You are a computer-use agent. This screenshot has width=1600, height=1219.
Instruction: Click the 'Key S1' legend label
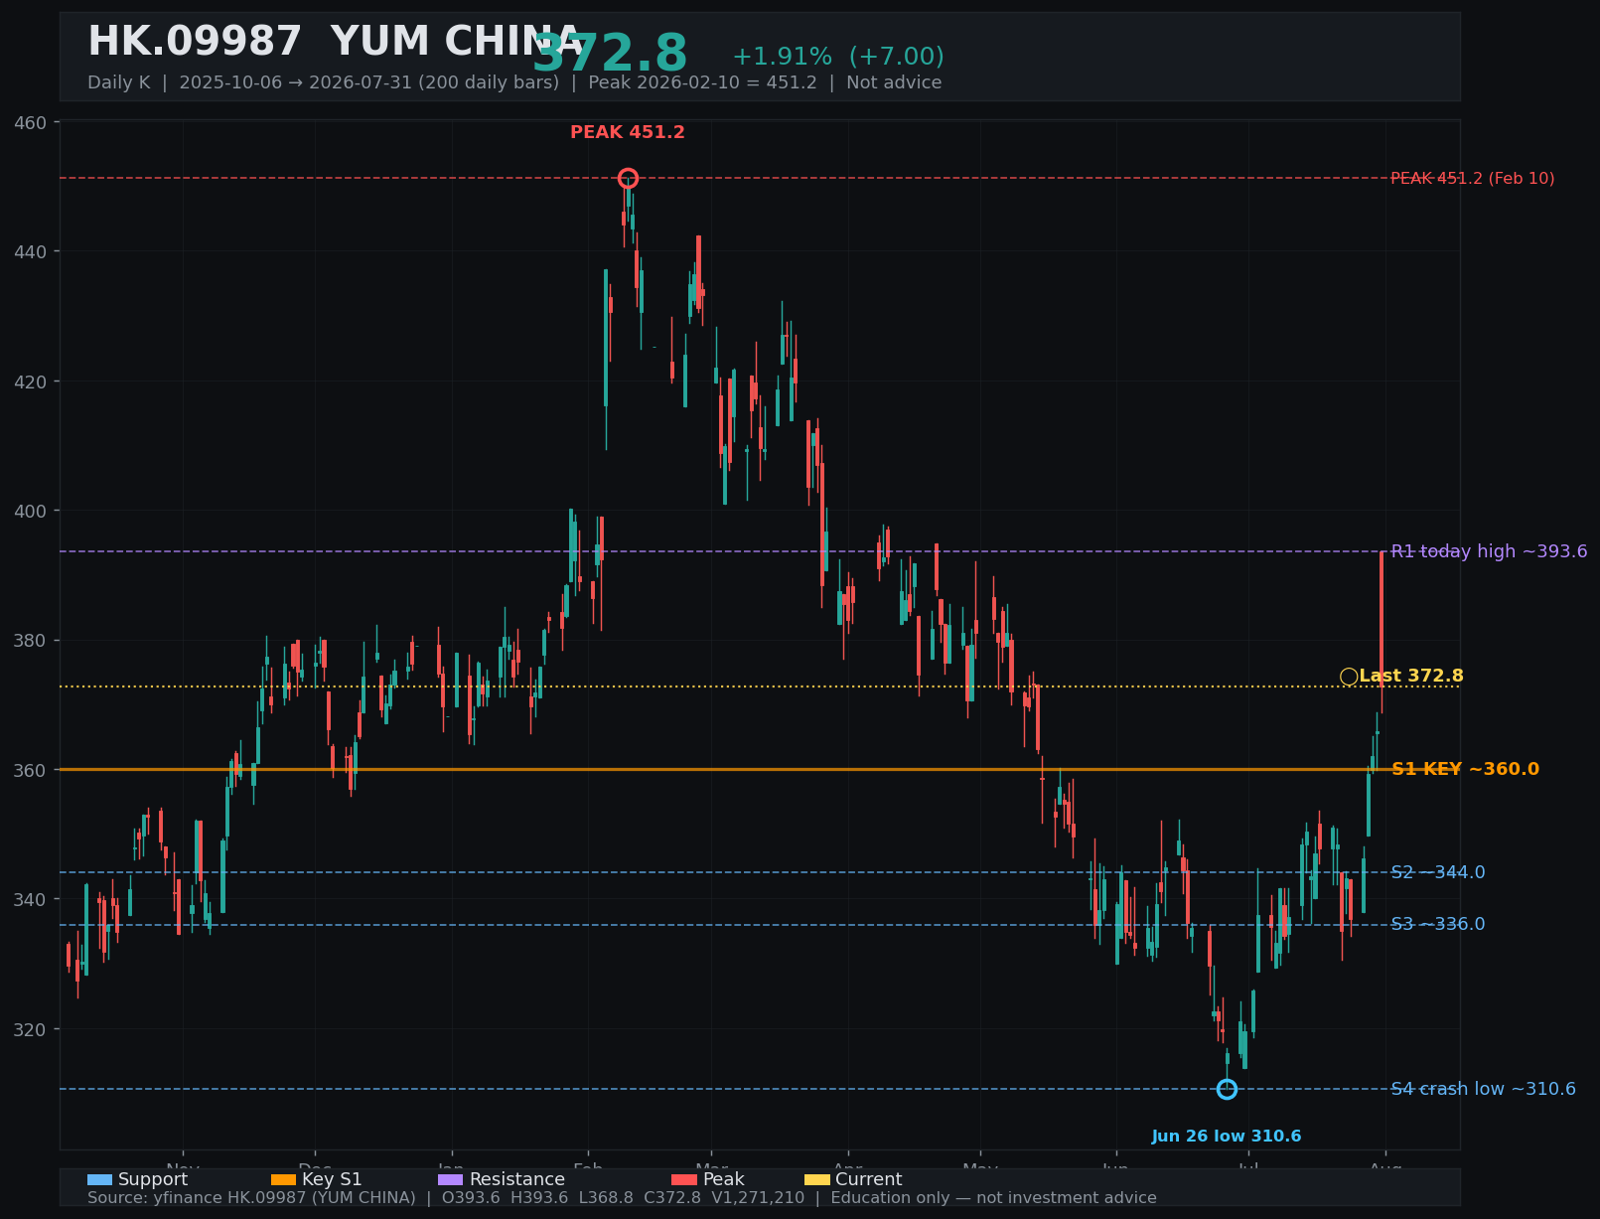click(x=332, y=1179)
